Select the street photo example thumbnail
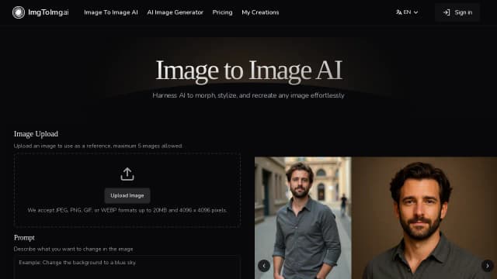This screenshot has height=279, width=497. pos(303,218)
